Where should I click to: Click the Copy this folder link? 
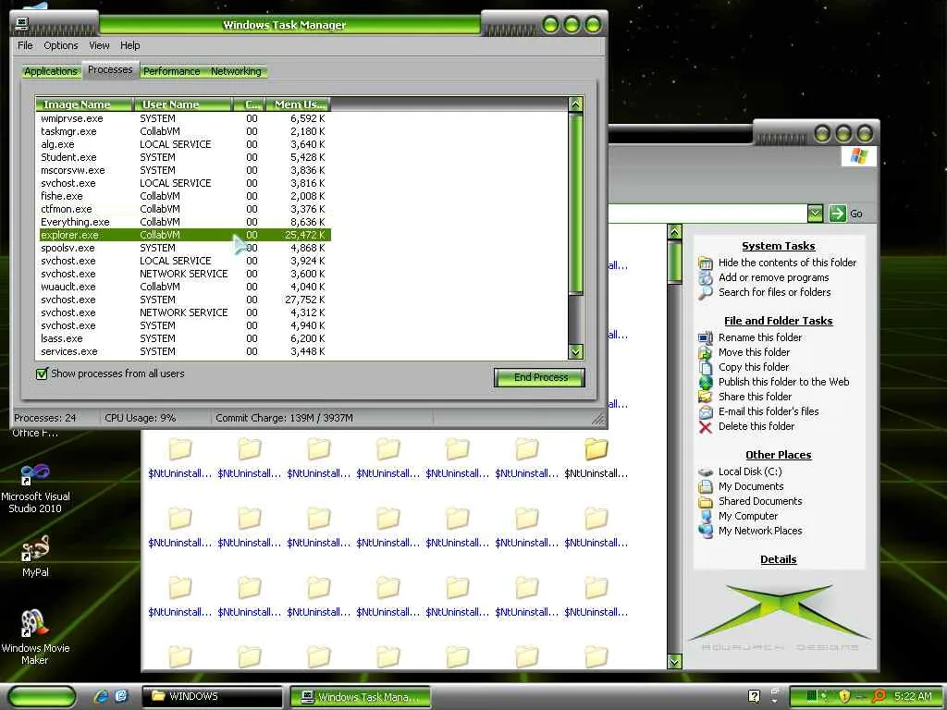(753, 367)
